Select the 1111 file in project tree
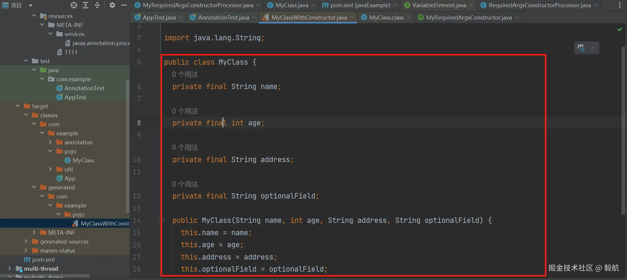This screenshot has height=280, width=627. tap(67, 52)
